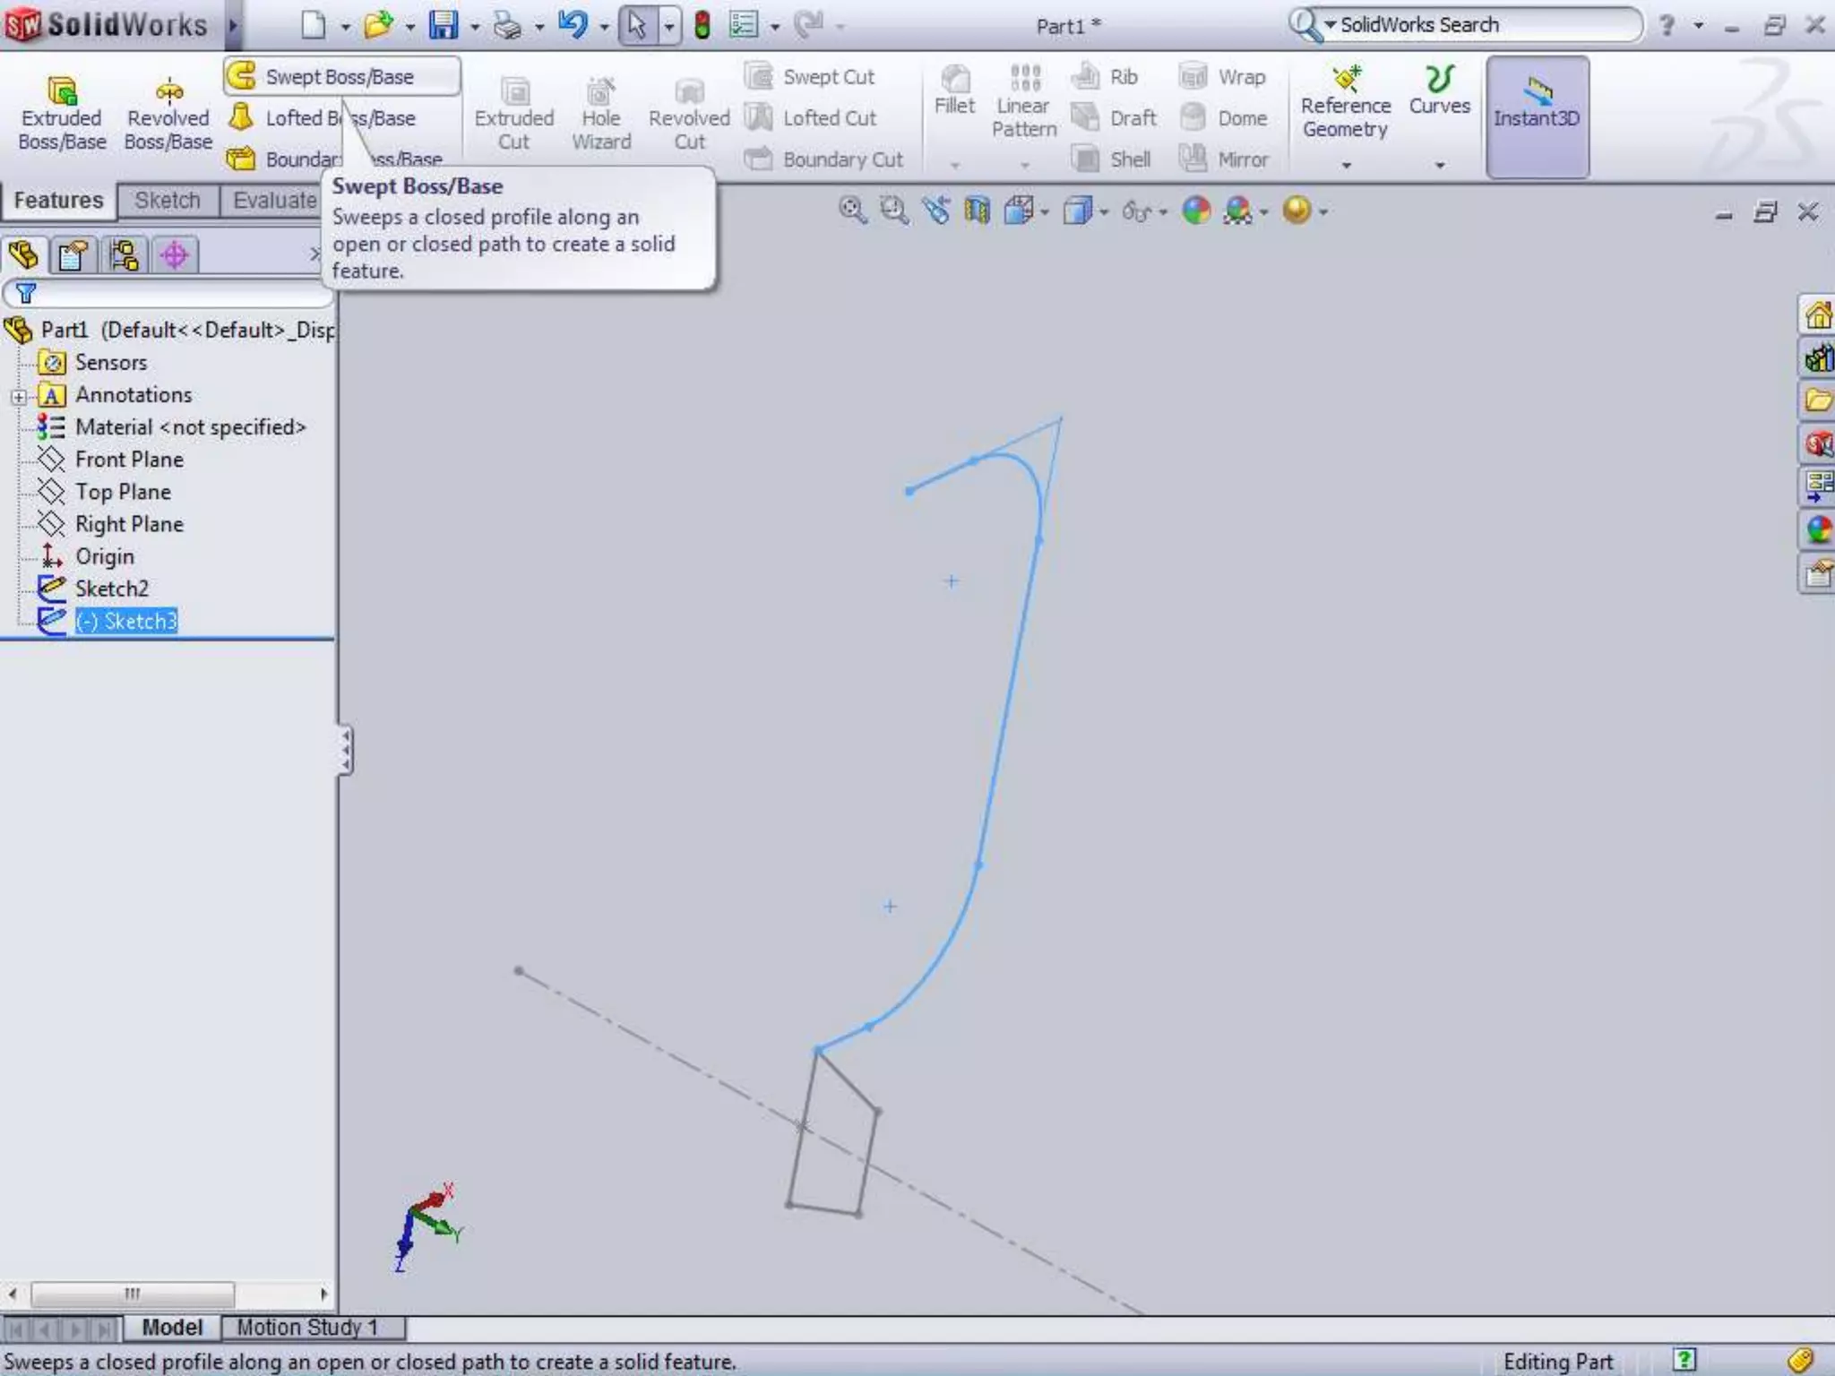This screenshot has height=1376, width=1835.
Task: Open the Motion Study 1 tab
Action: (x=306, y=1328)
